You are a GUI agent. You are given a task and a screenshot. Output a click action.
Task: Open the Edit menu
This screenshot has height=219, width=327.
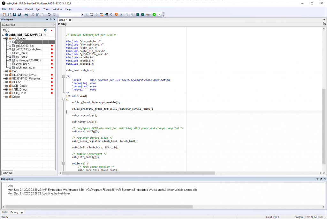click(11, 9)
